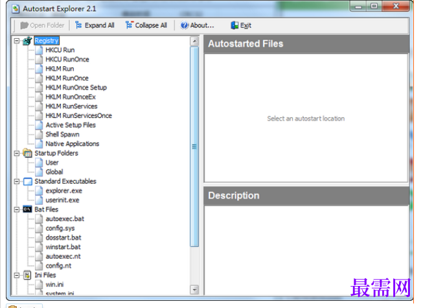The image size is (423, 308).
Task: Click the Standard Executables window icon
Action: coord(27,182)
